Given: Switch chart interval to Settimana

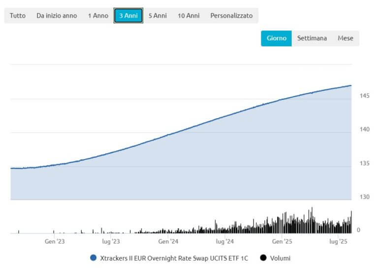Looking at the screenshot, I should [x=312, y=38].
